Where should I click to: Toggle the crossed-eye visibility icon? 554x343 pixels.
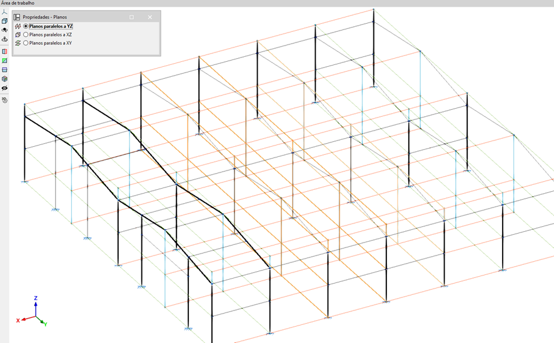point(4,88)
